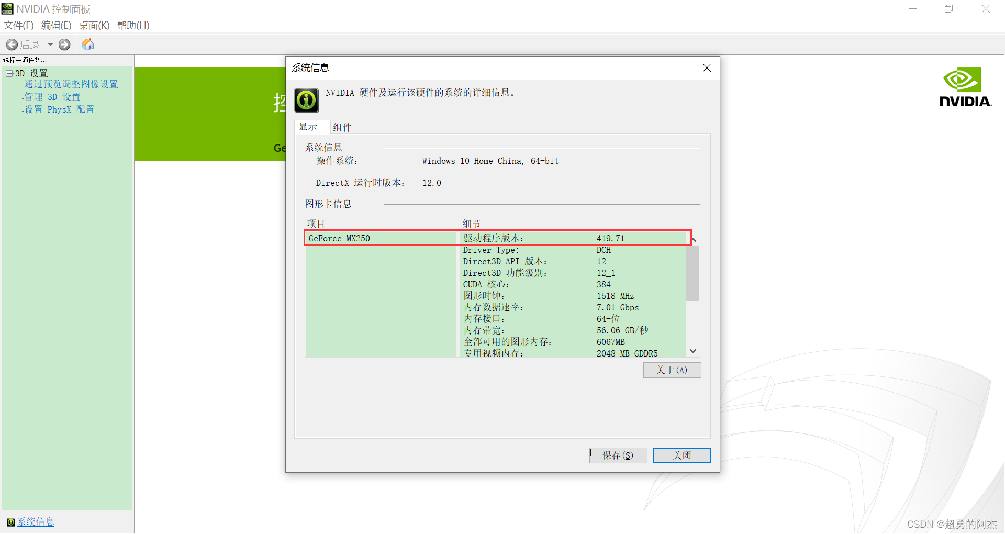1005x534 pixels.
Task: Select 通过预览调整图像设置 in the tree
Action: (71, 84)
